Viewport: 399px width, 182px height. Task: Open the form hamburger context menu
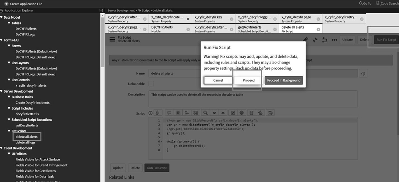112,39
